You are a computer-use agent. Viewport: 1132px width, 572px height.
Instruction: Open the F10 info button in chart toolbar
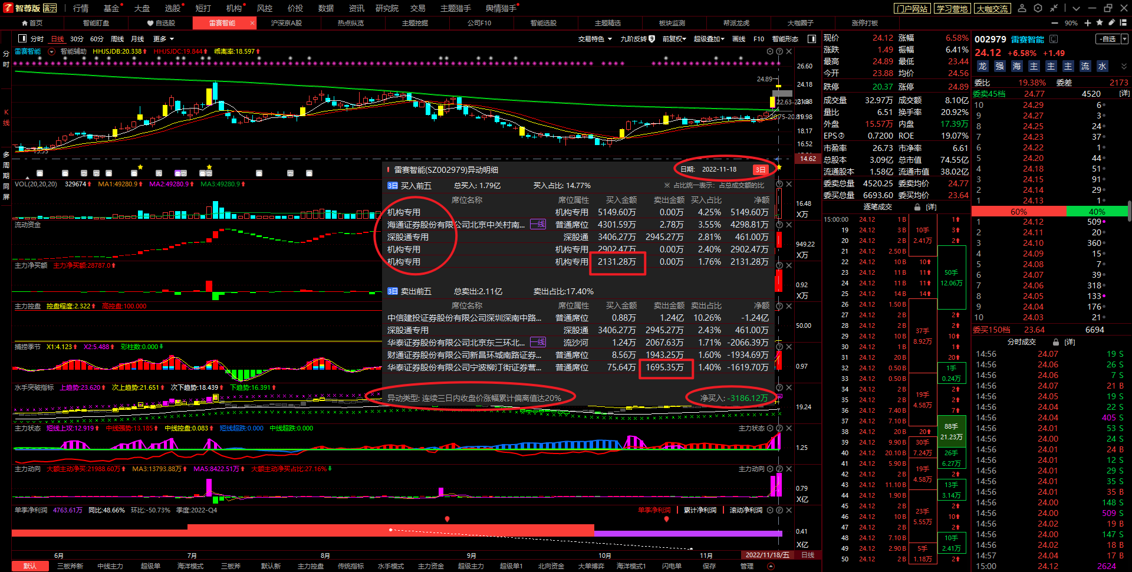tap(759, 39)
